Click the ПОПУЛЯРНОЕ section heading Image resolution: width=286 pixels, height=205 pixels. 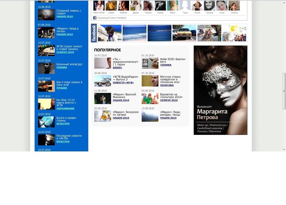point(107,50)
